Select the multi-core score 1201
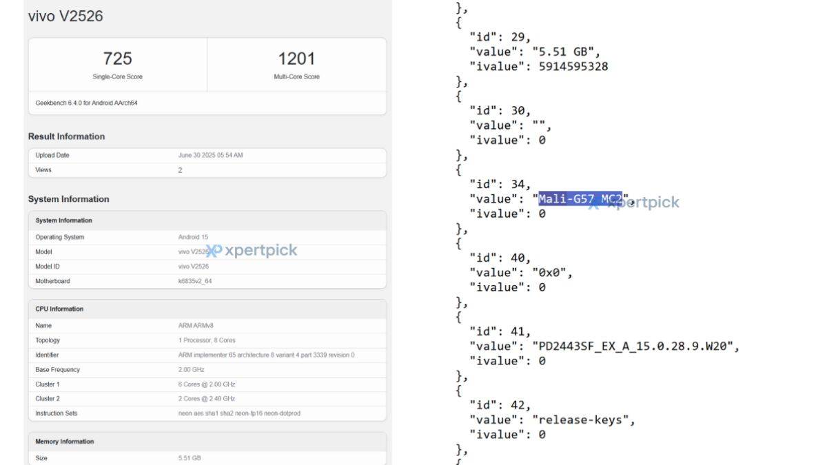 pyautogui.click(x=296, y=59)
